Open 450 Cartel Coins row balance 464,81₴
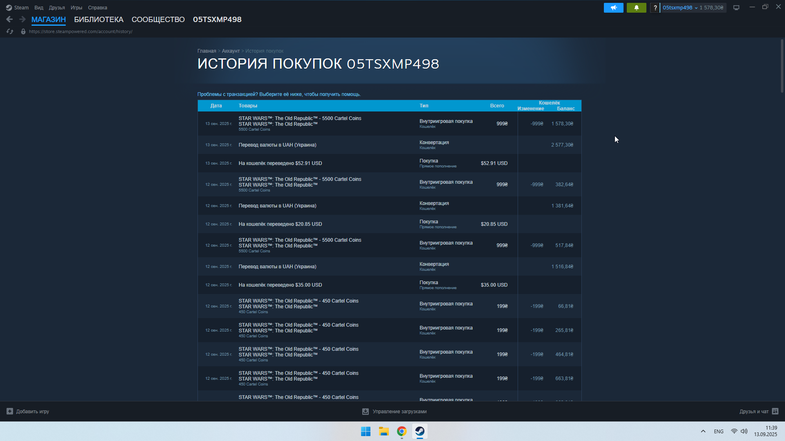 tap(389, 354)
